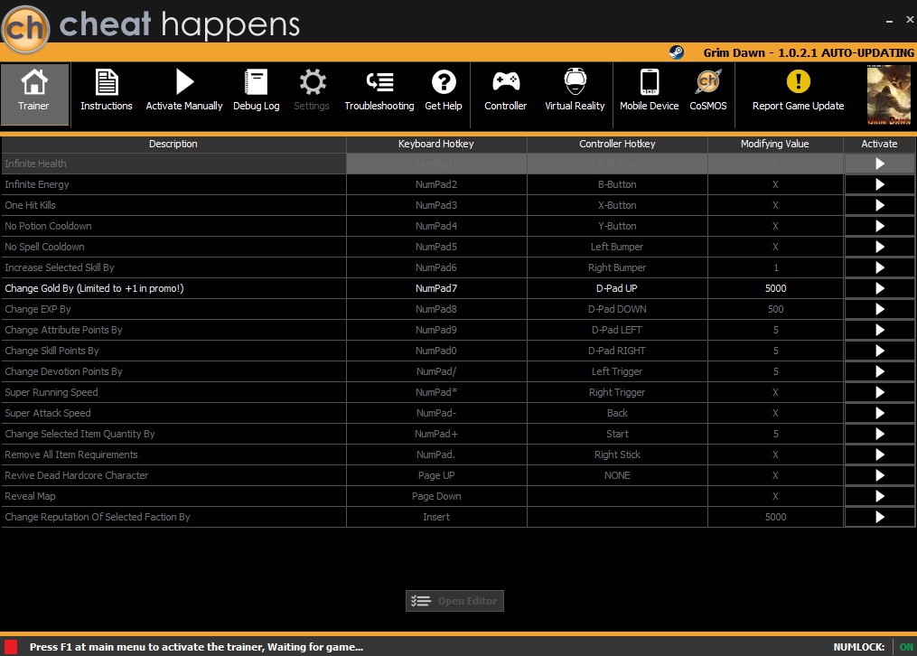Edit the Change Reputation value 5000

tap(775, 517)
